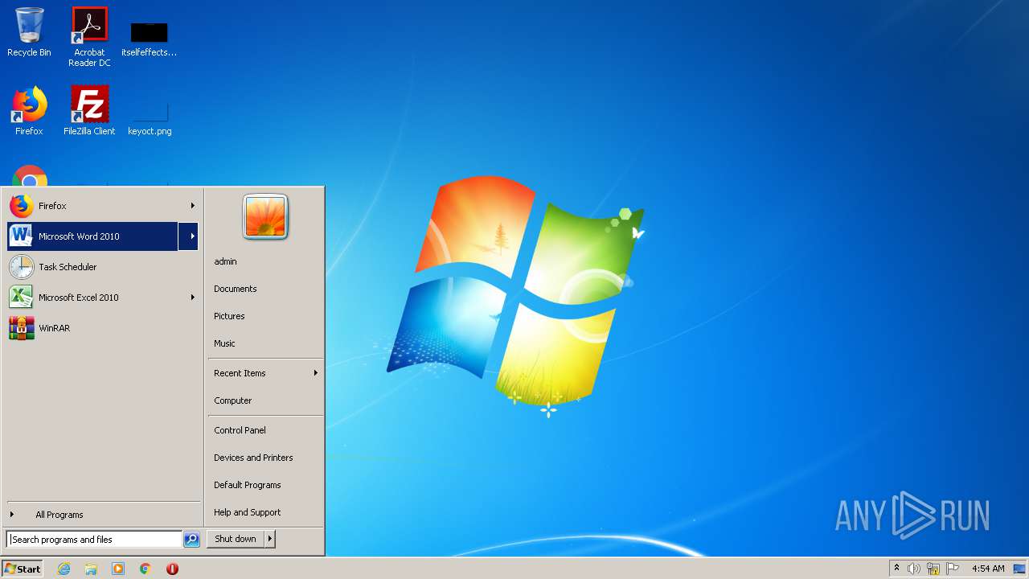Screen dimensions: 1029x579
Task: Launch Acrobat Reader DC from desktop
Action: pos(89,37)
